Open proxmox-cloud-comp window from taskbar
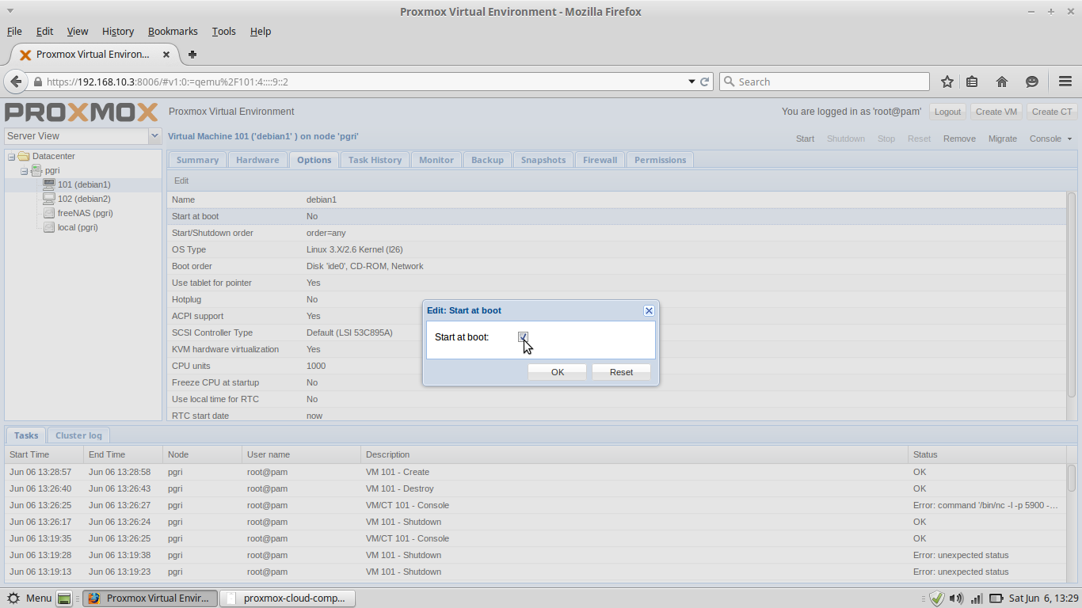 pos(288,598)
